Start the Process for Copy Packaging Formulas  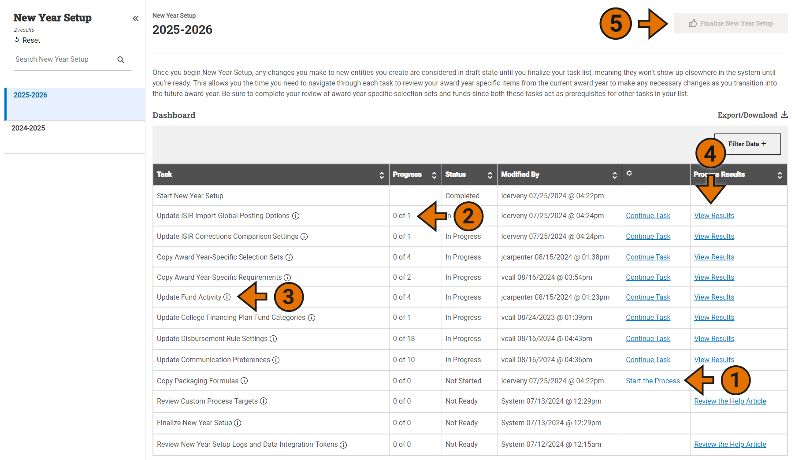[x=653, y=381]
